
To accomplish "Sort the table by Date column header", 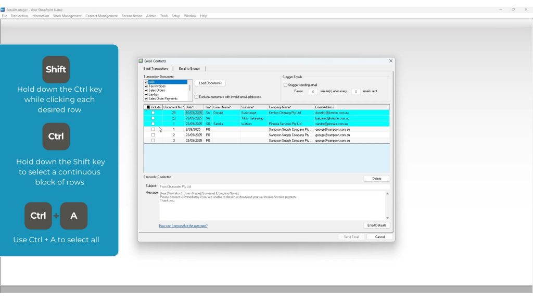I will point(189,107).
